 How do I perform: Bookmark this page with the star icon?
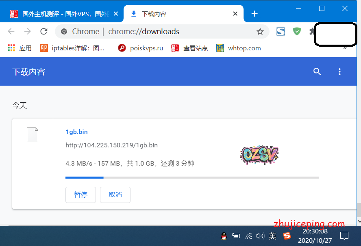click(x=260, y=32)
